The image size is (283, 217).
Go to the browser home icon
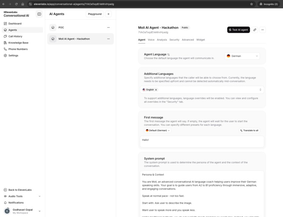point(23,4)
